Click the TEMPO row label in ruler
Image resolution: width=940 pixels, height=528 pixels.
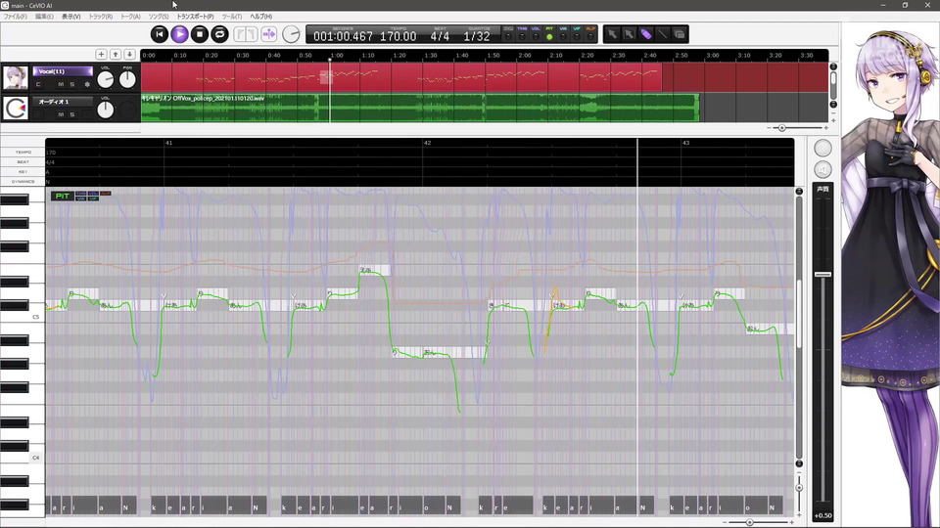[x=23, y=153]
